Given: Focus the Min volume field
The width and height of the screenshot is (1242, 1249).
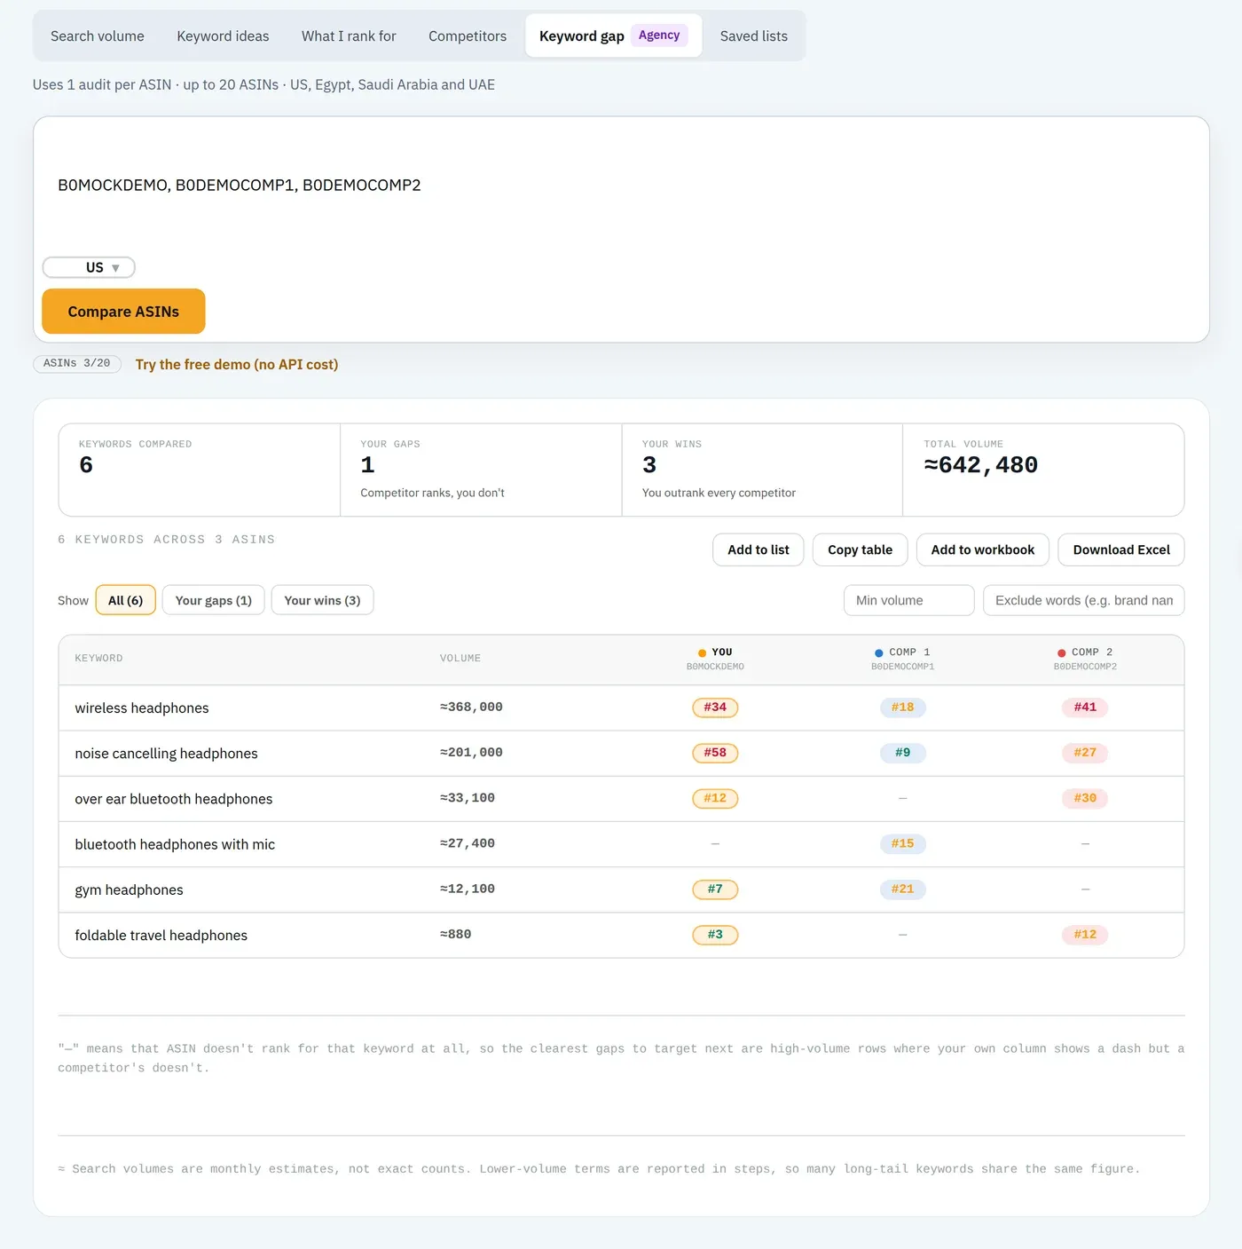Looking at the screenshot, I should (x=908, y=600).
